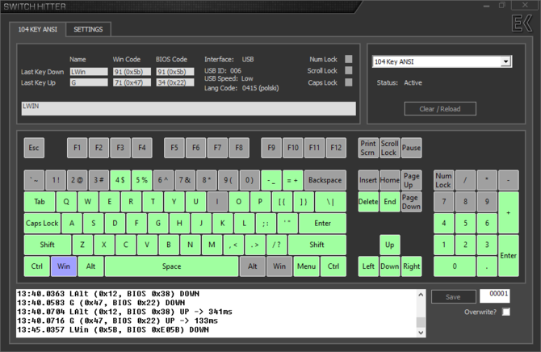Click the Up arrow key

click(x=390, y=245)
